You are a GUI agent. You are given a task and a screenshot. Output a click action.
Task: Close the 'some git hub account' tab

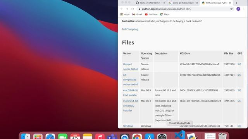(x=197, y=3)
